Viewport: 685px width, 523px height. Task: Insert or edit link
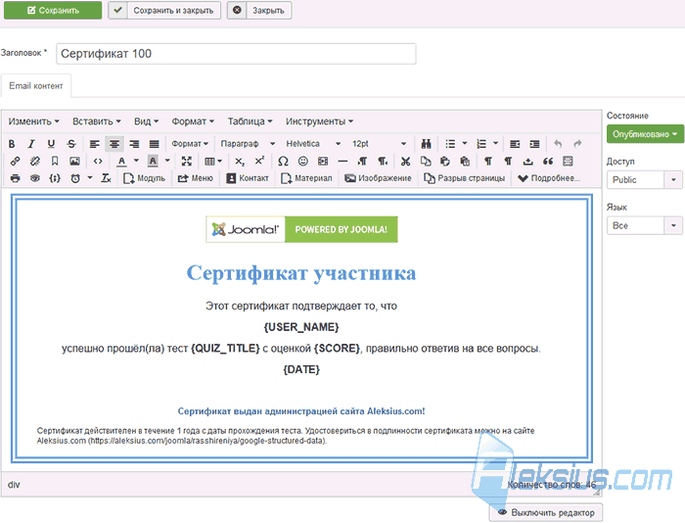pos(15,162)
